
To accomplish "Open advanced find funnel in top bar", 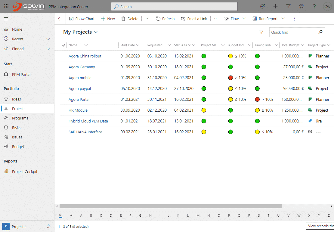I will click(x=289, y=6).
